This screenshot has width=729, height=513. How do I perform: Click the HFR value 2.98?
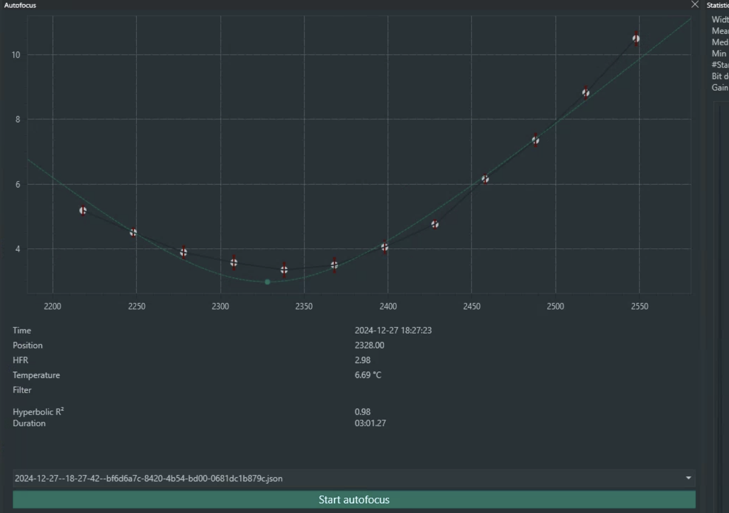tap(363, 360)
